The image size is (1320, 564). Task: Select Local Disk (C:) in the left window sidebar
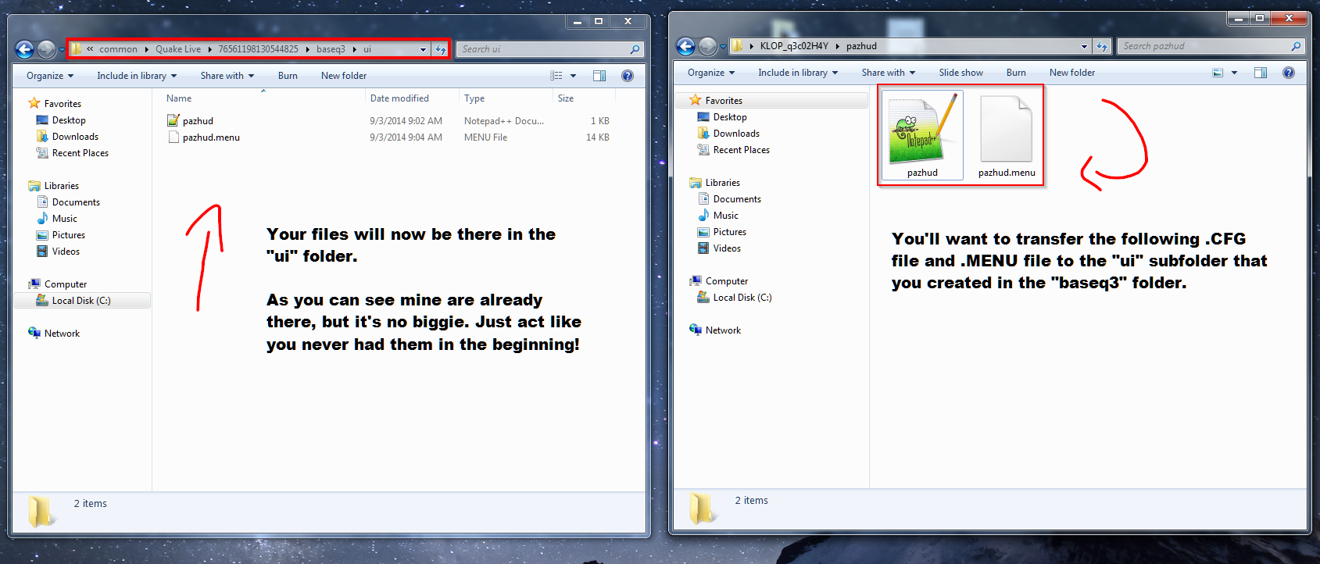(81, 301)
